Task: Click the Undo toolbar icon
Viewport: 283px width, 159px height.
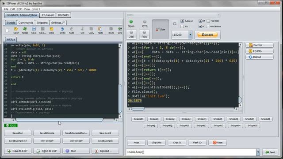Action: coord(62,30)
